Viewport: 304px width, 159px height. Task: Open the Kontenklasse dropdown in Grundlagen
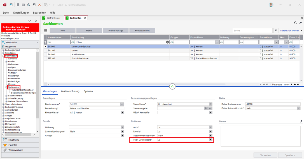pyautogui.click(x=122, y=113)
